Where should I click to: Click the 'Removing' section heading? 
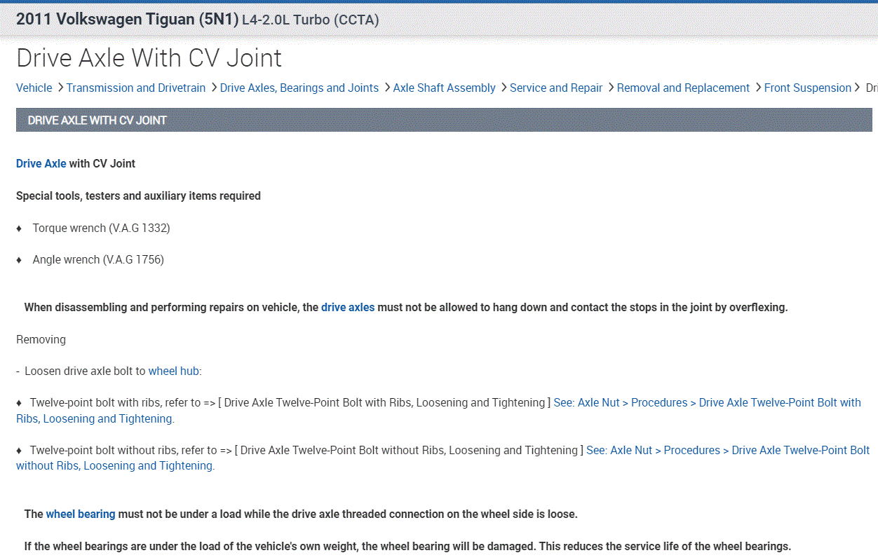pos(41,339)
